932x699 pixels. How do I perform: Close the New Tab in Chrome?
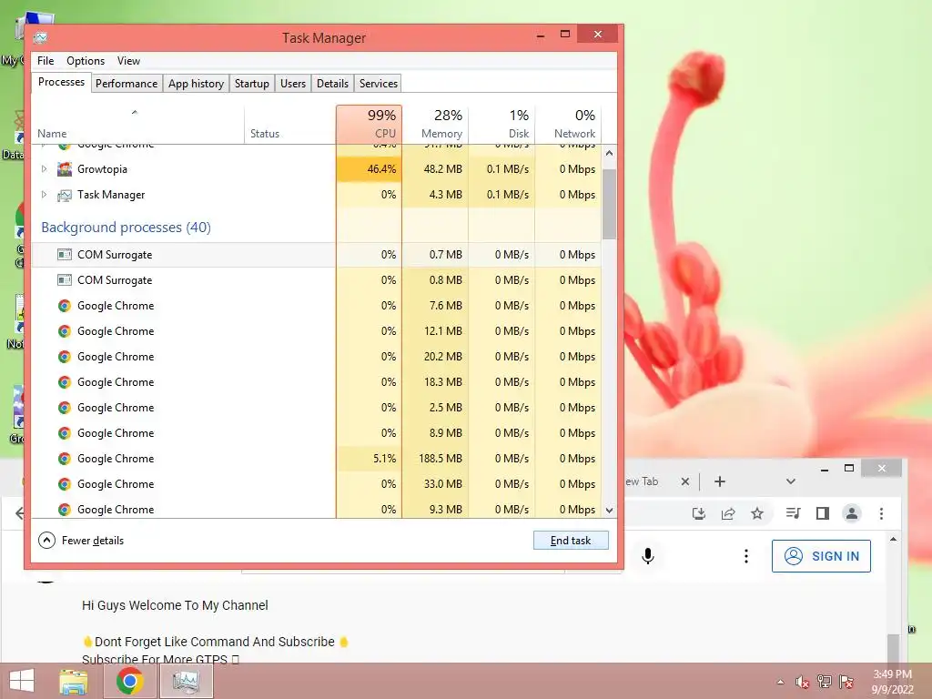684,481
